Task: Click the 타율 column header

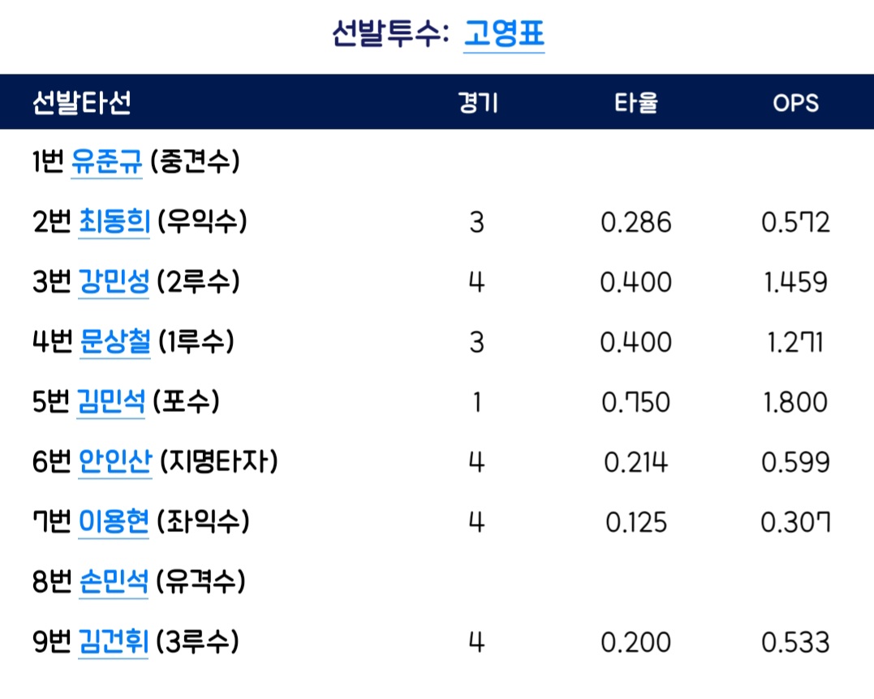Action: (636, 103)
